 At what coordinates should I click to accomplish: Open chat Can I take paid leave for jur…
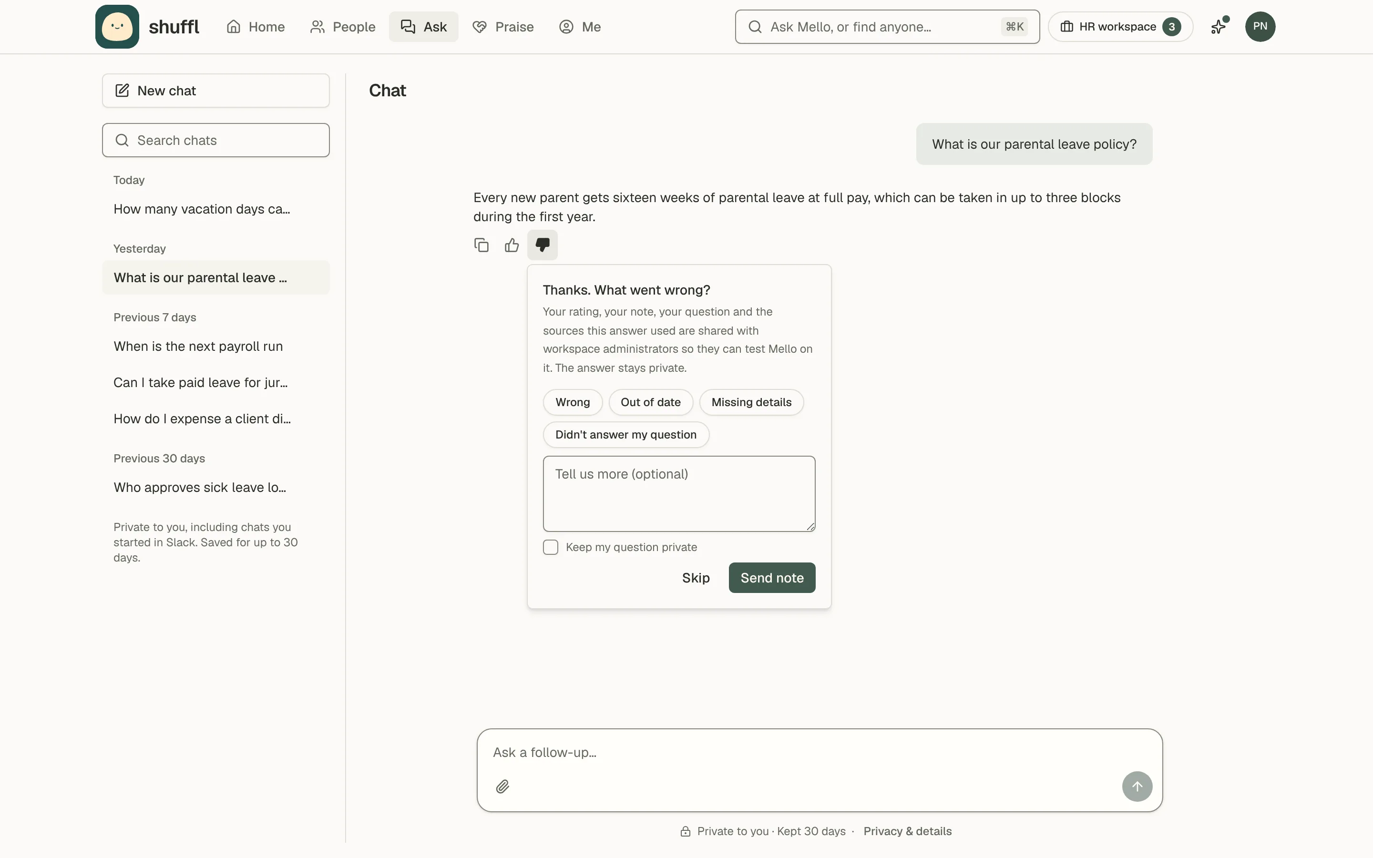pos(215,382)
